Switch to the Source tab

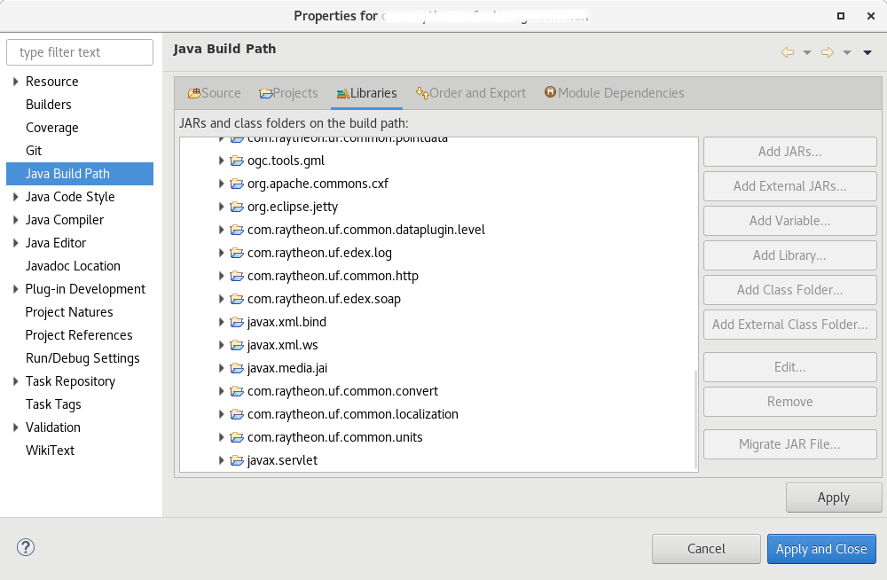coord(214,93)
